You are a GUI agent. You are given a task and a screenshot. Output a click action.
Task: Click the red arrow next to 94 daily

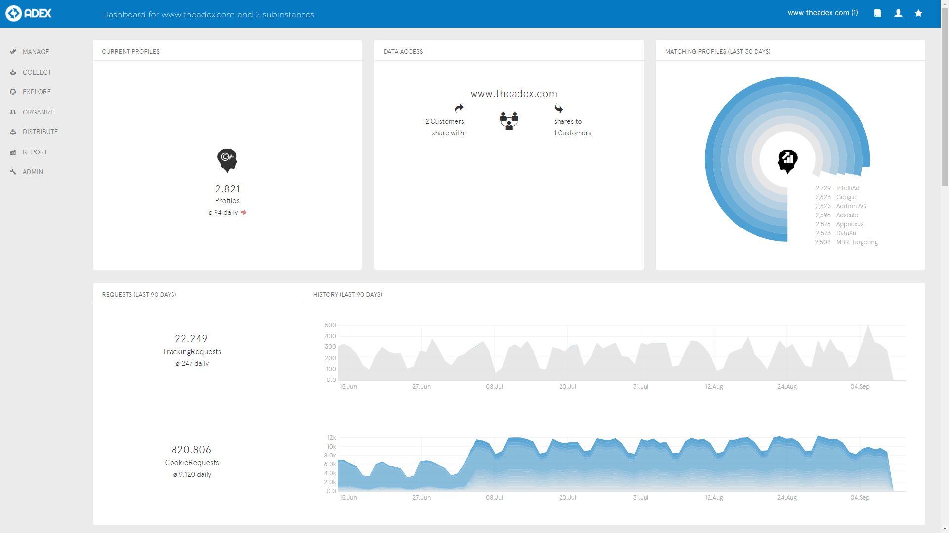[243, 213]
